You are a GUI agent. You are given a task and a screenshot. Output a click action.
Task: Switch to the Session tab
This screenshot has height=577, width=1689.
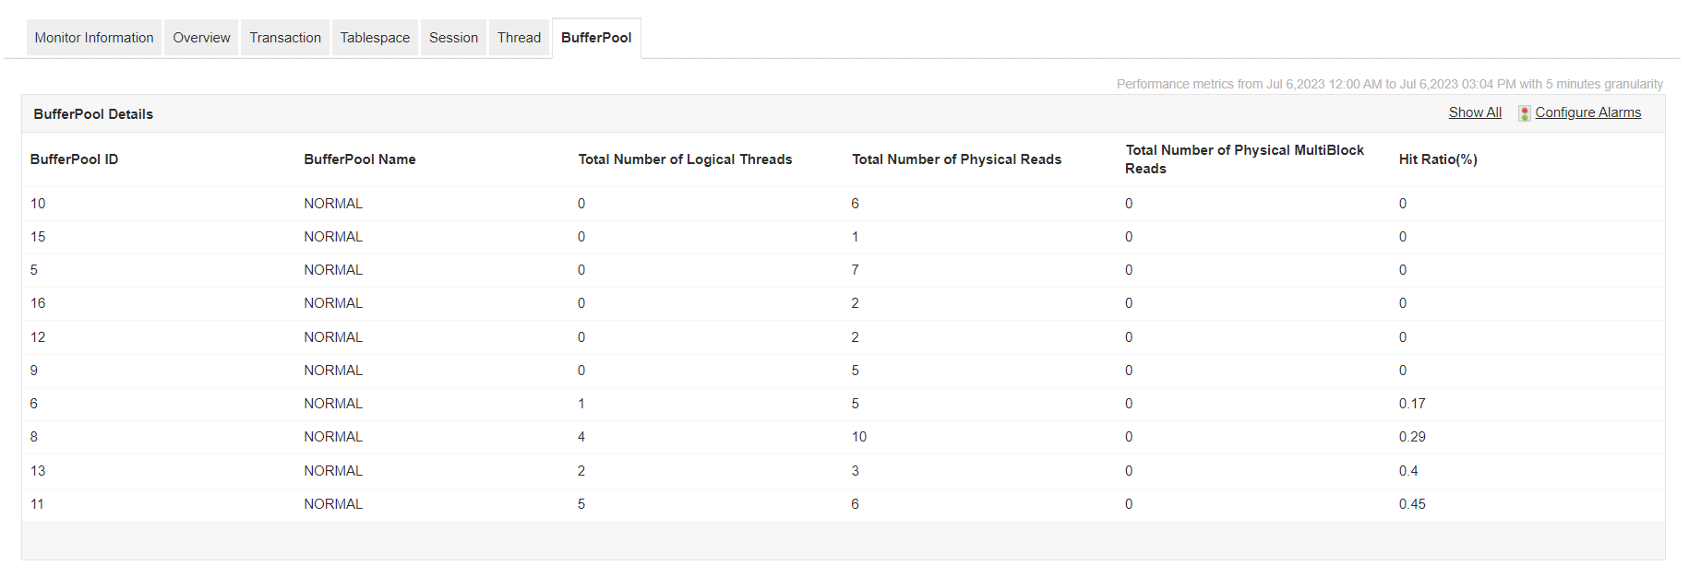453,38
